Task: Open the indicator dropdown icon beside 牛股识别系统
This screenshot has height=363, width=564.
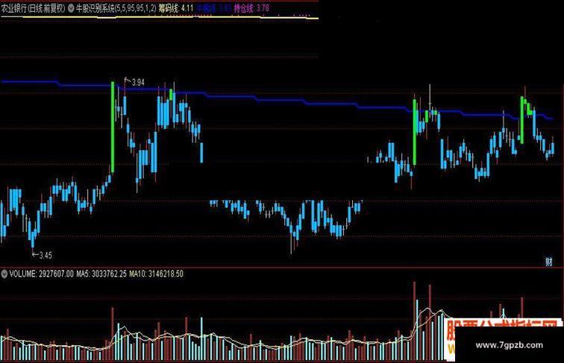Action: (70, 8)
